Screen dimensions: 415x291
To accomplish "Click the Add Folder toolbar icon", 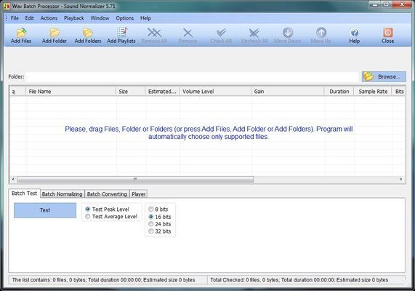I will pos(55,36).
